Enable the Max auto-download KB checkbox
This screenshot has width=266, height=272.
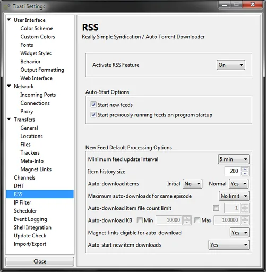tap(197, 220)
